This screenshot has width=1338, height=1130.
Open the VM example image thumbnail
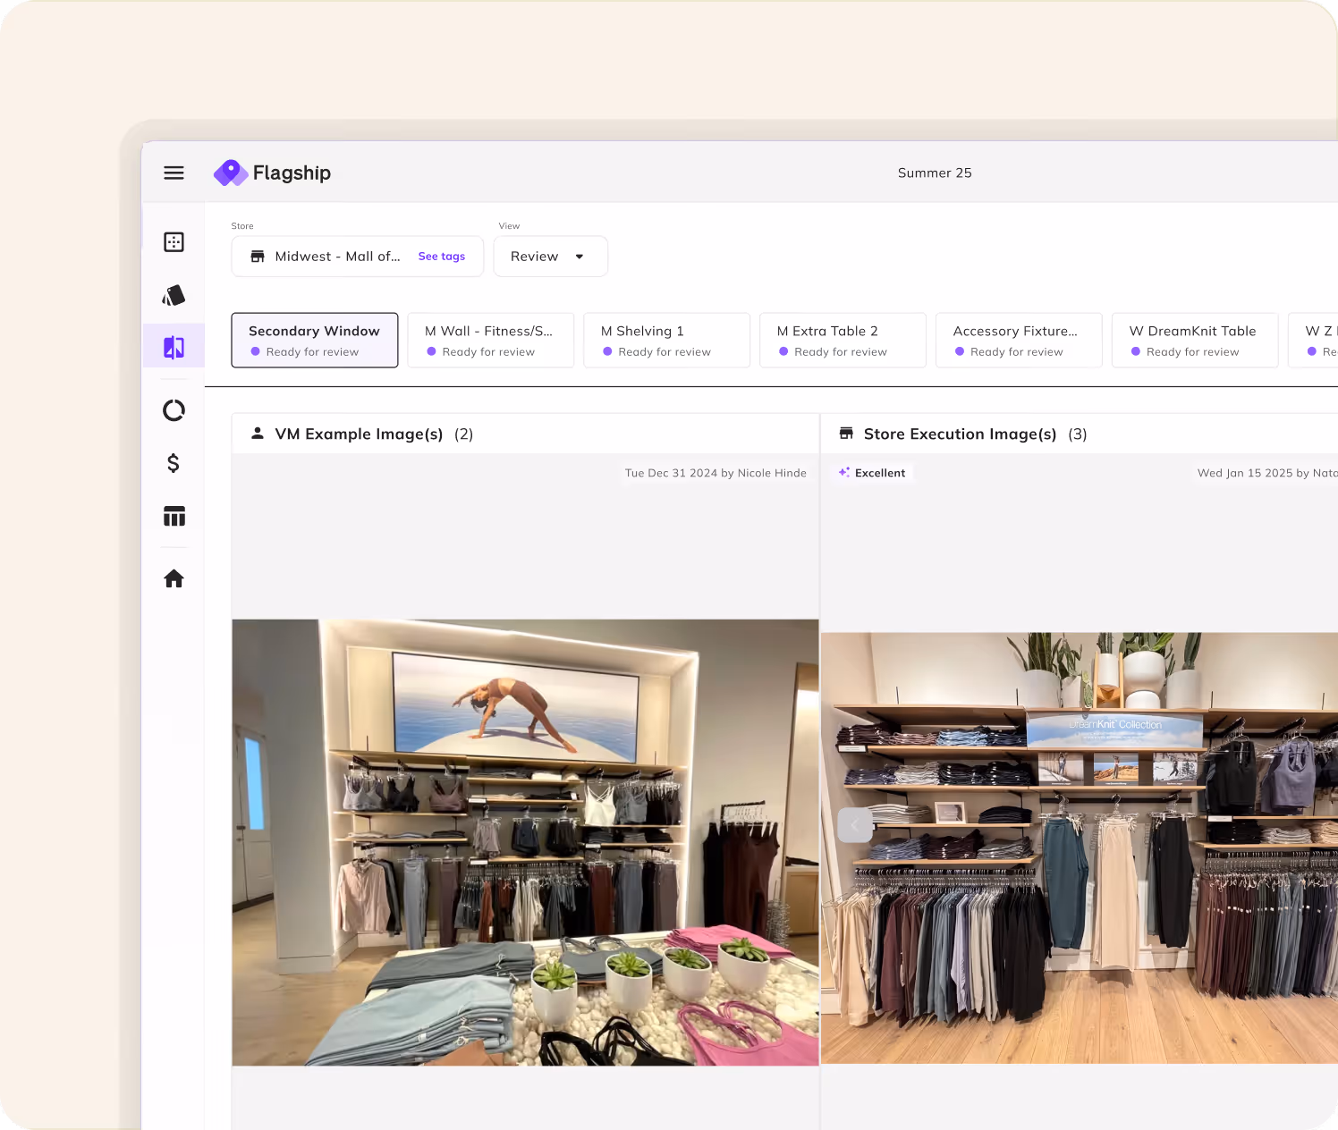click(526, 842)
